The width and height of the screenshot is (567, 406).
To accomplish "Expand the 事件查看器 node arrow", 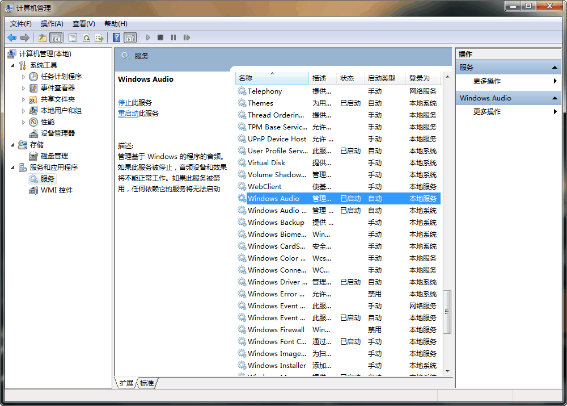I will pos(23,88).
